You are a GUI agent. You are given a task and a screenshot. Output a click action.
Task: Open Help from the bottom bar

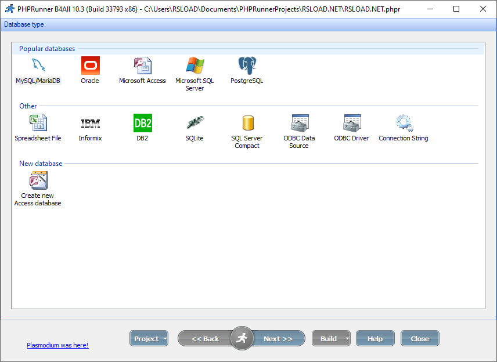point(375,339)
